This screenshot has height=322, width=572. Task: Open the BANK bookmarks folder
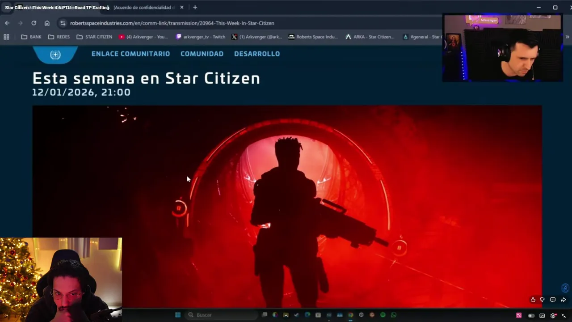click(31, 37)
